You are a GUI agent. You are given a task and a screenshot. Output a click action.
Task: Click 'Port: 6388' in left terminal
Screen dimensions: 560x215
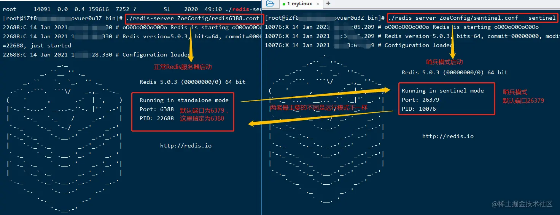click(157, 109)
